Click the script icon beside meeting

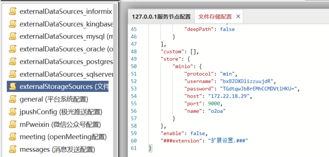click(x=13, y=137)
